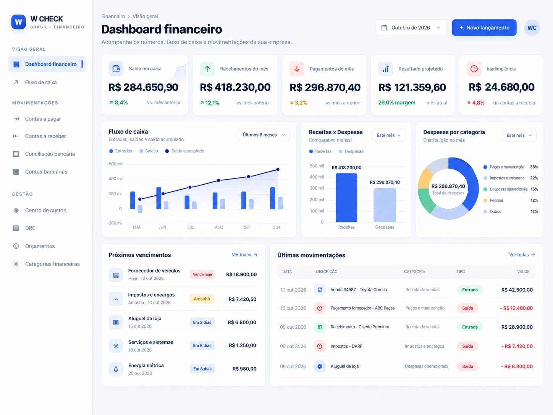Open the Receitas x Despesas period dropdown
This screenshot has width=553, height=415.
tap(388, 135)
